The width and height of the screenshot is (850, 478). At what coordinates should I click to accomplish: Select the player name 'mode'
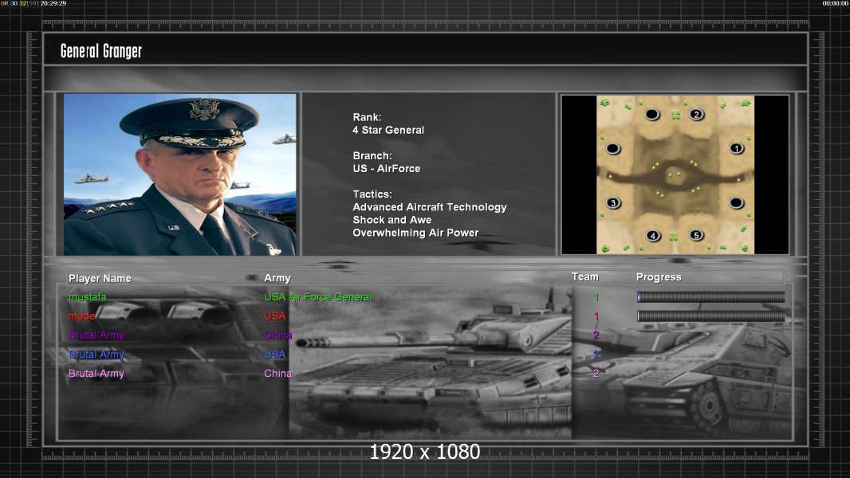(82, 315)
